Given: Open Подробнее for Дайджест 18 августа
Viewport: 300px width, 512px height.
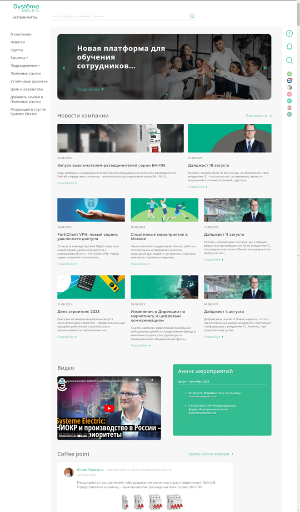Looking at the screenshot, I should click(198, 187).
